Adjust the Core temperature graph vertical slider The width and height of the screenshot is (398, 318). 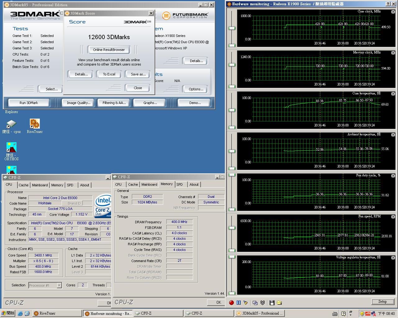pyautogui.click(x=232, y=110)
